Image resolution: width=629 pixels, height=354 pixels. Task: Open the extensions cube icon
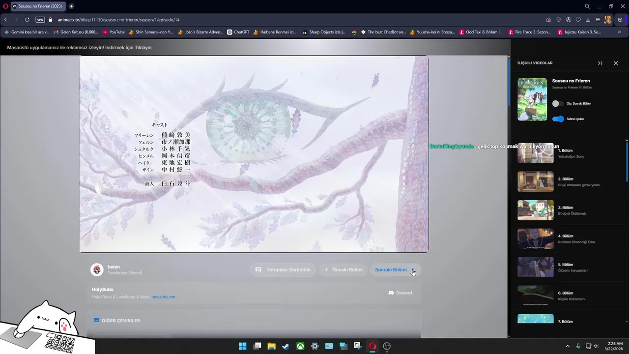[x=620, y=20]
